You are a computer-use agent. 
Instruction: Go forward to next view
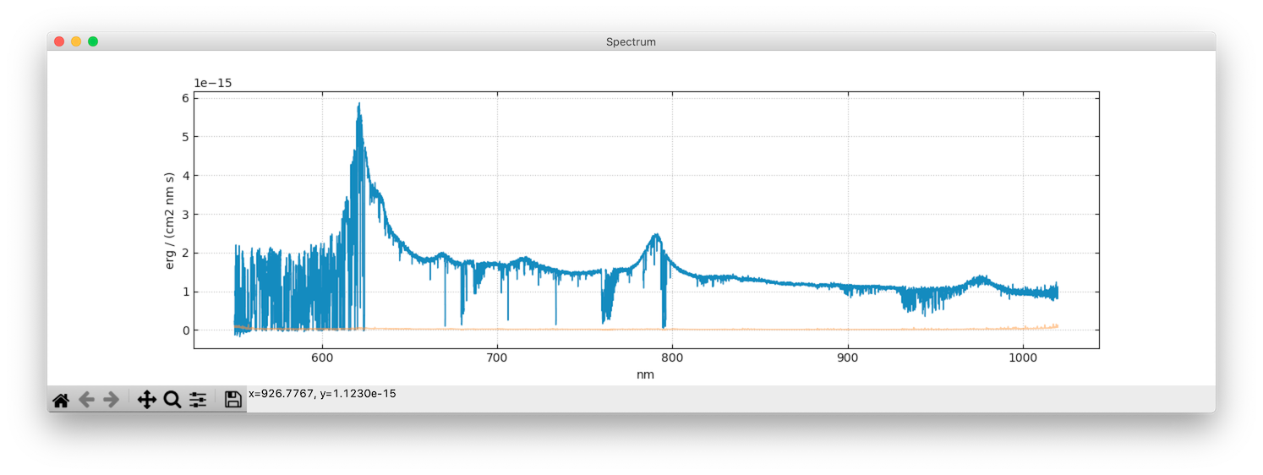[111, 400]
